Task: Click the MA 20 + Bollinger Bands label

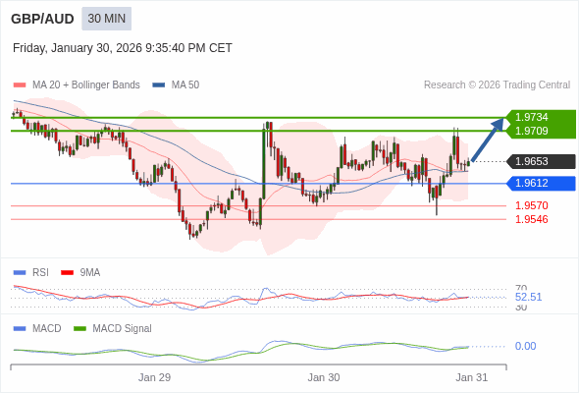Action: 86,85
